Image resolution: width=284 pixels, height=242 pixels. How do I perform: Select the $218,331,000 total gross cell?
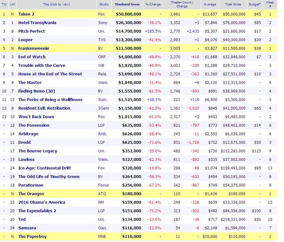(233, 220)
